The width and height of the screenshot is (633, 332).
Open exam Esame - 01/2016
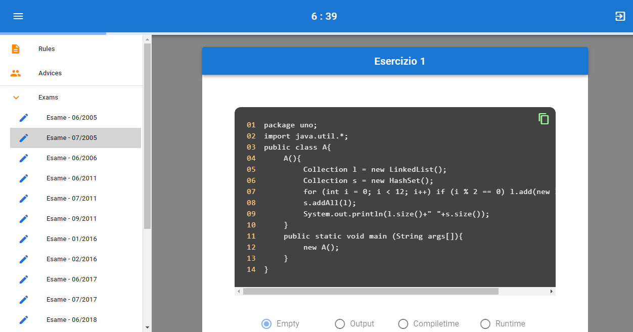click(76, 239)
